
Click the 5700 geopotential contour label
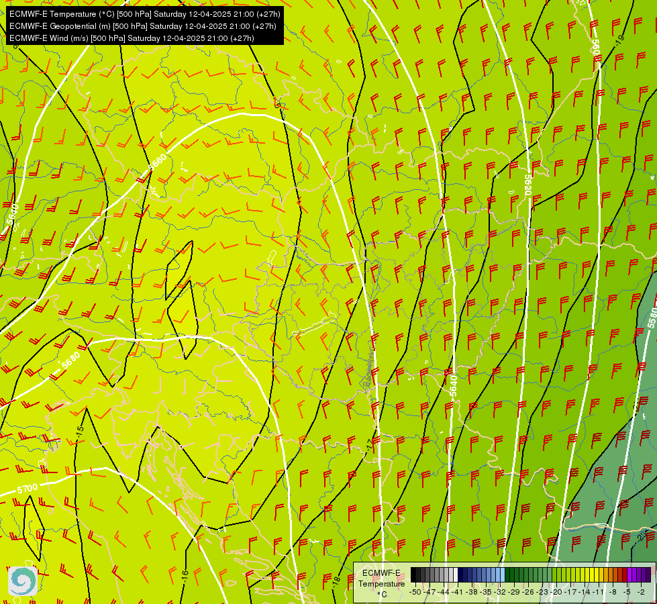[x=28, y=489]
